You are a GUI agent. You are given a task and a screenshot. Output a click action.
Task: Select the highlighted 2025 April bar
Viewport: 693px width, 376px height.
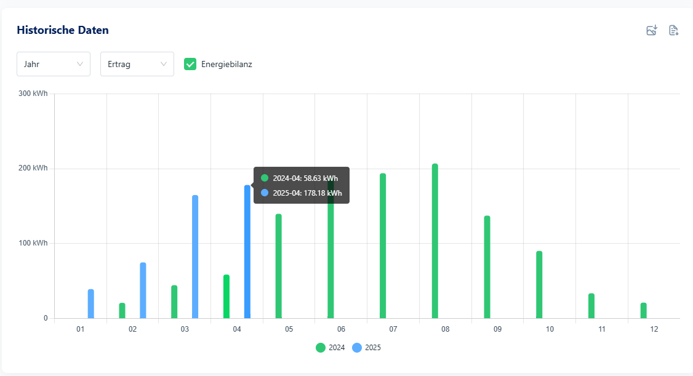pyautogui.click(x=247, y=252)
